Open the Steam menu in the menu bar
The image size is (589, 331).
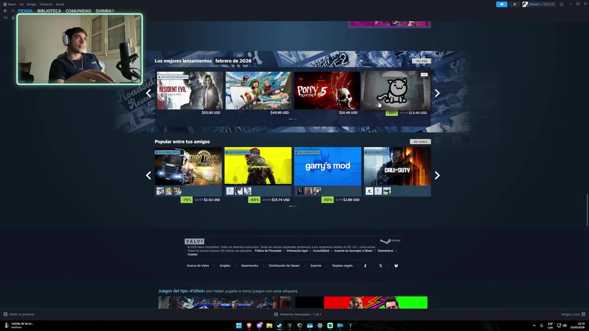click(x=10, y=4)
